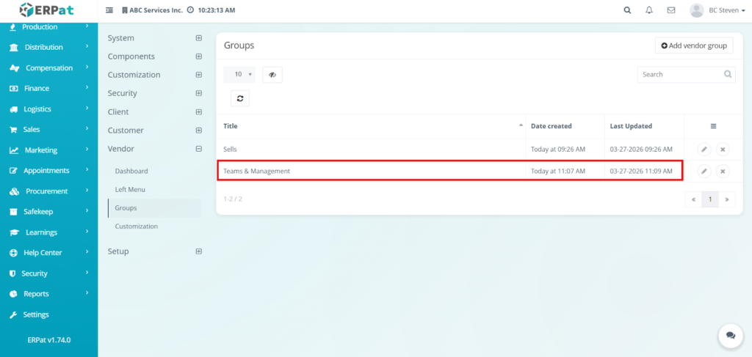Open the BC Steven user menu
The height and width of the screenshot is (357, 752).
pos(716,10)
